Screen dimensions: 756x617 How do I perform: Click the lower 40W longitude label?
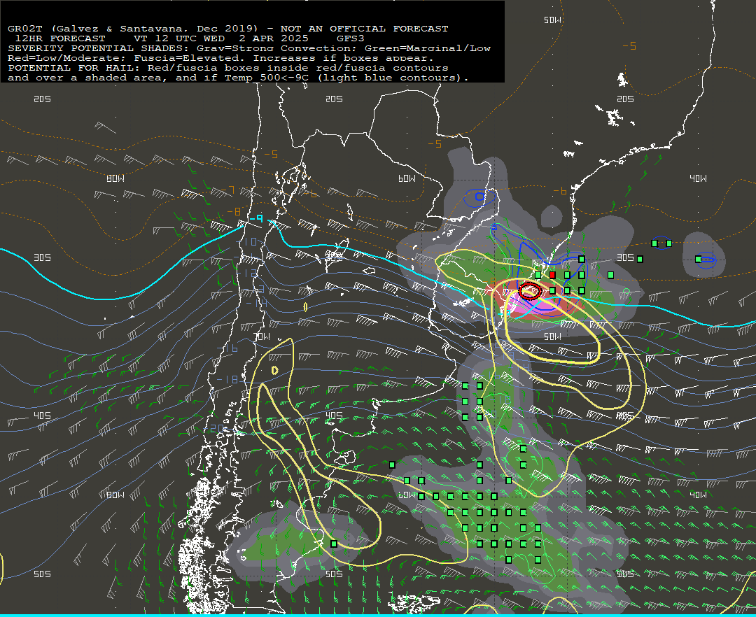698,495
